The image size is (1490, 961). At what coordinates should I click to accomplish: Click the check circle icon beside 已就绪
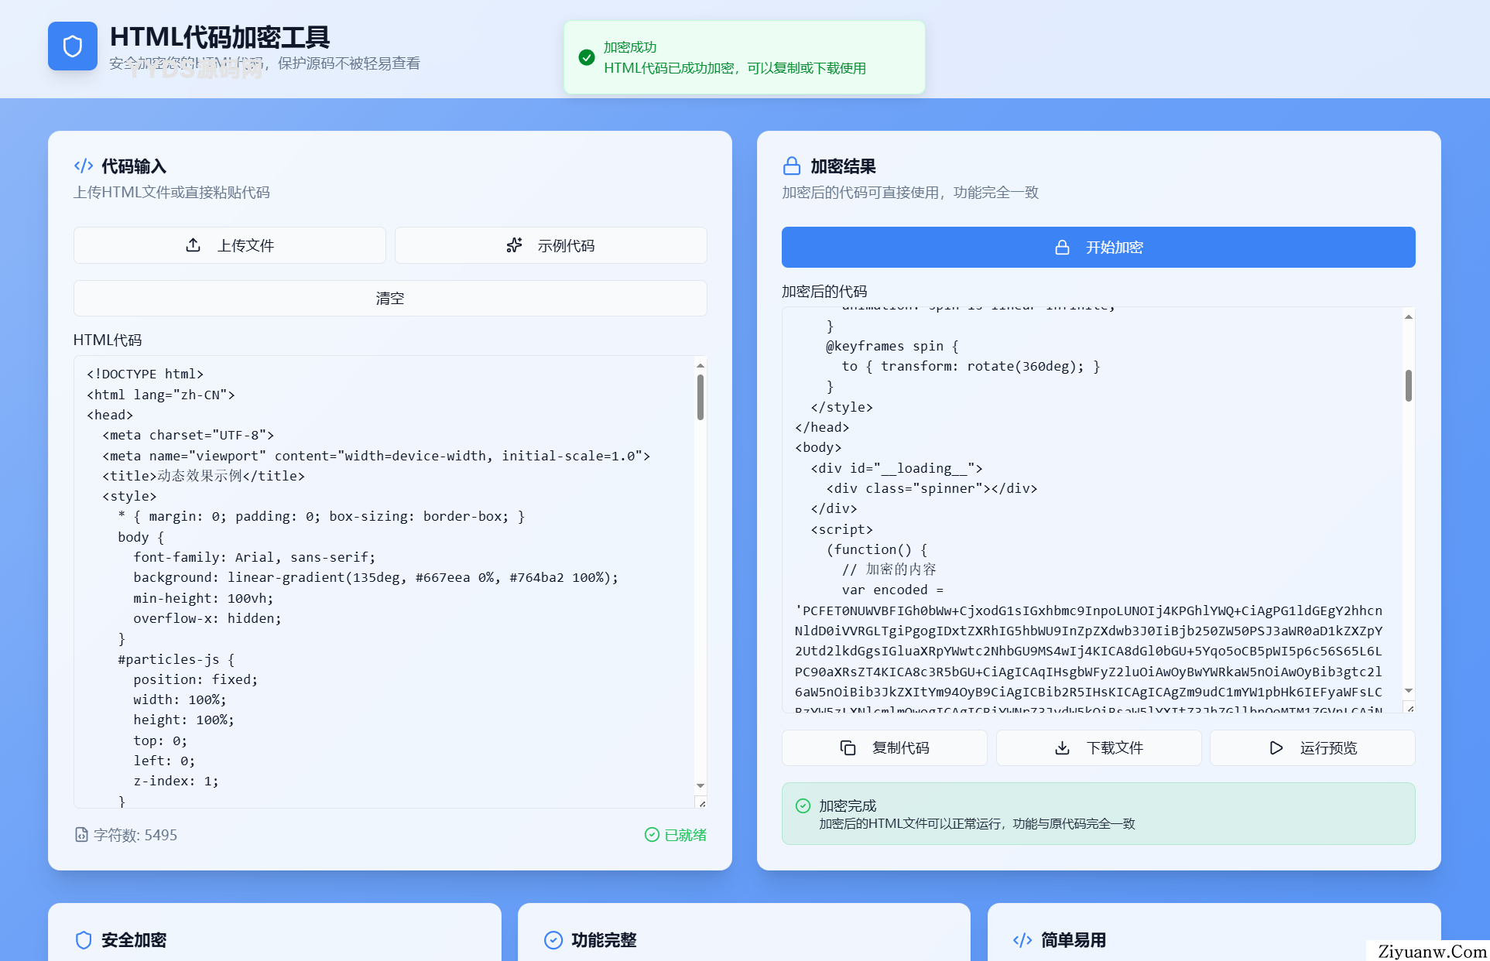pos(652,834)
